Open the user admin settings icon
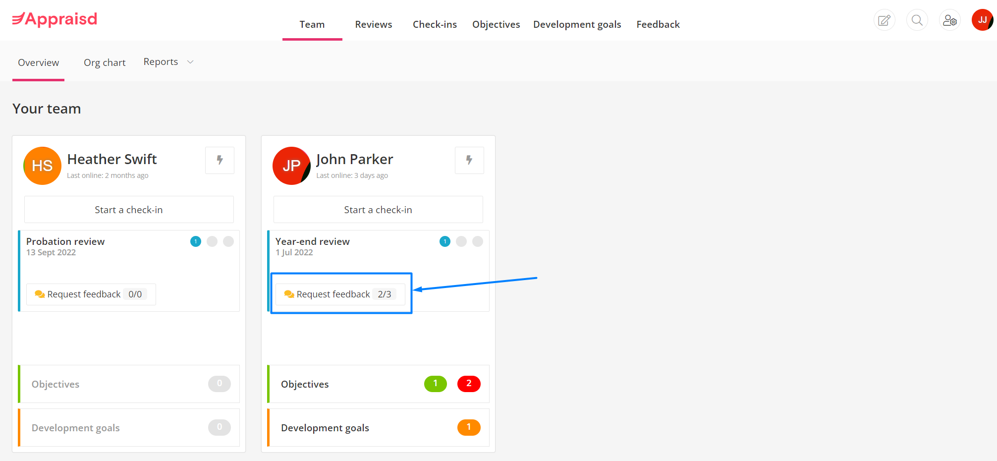The image size is (997, 461). coord(950,20)
